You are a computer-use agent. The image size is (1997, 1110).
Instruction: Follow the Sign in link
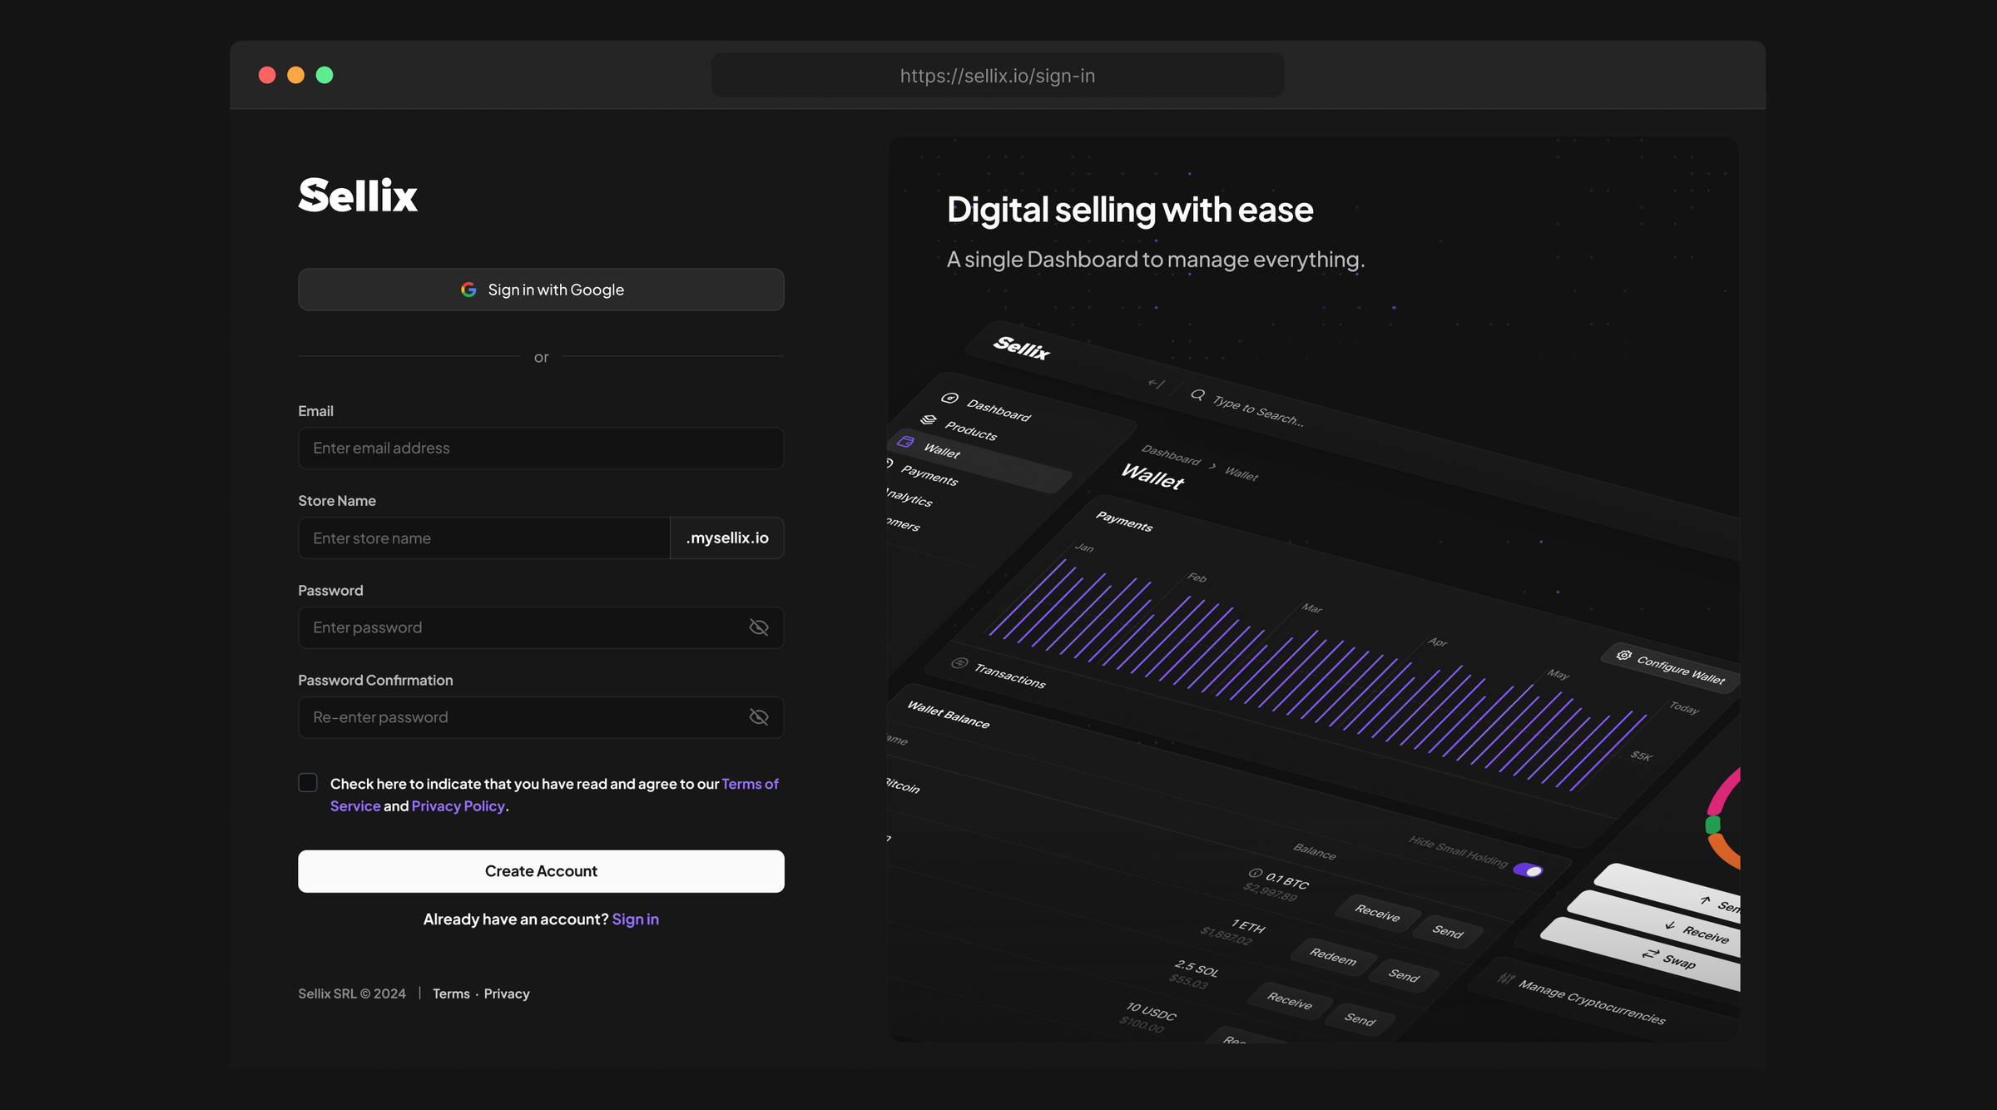635,919
